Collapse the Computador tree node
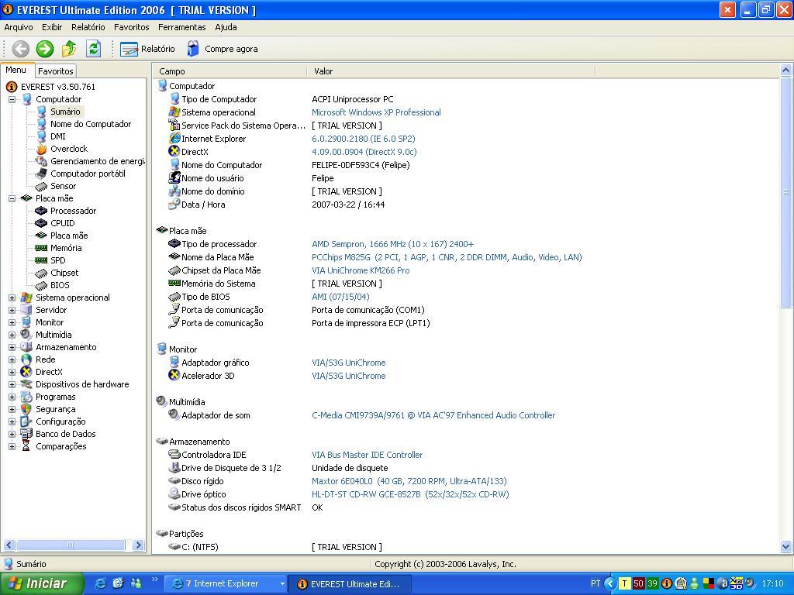The width and height of the screenshot is (794, 595). coord(12,99)
